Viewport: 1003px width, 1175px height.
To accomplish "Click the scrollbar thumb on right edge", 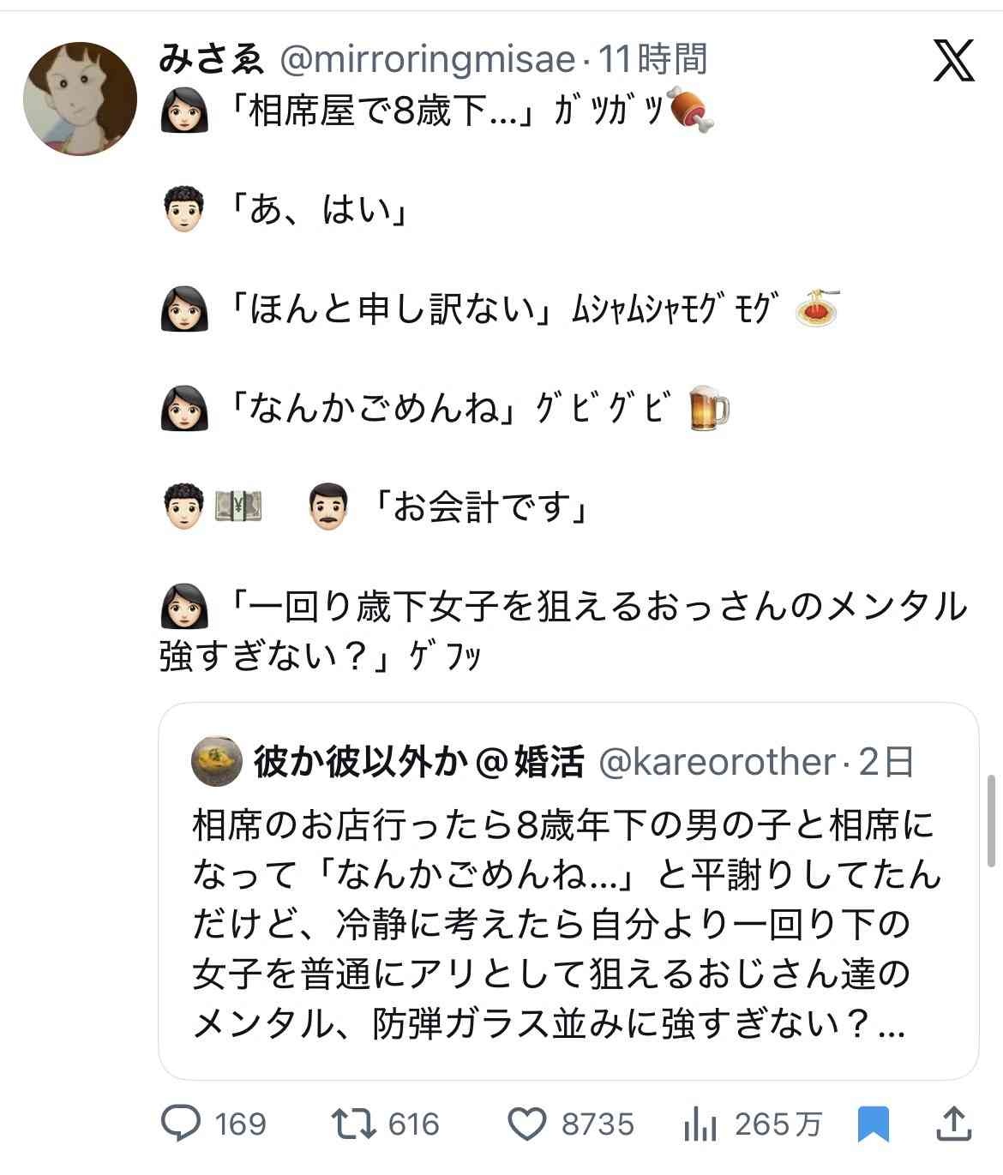I will tap(992, 823).
